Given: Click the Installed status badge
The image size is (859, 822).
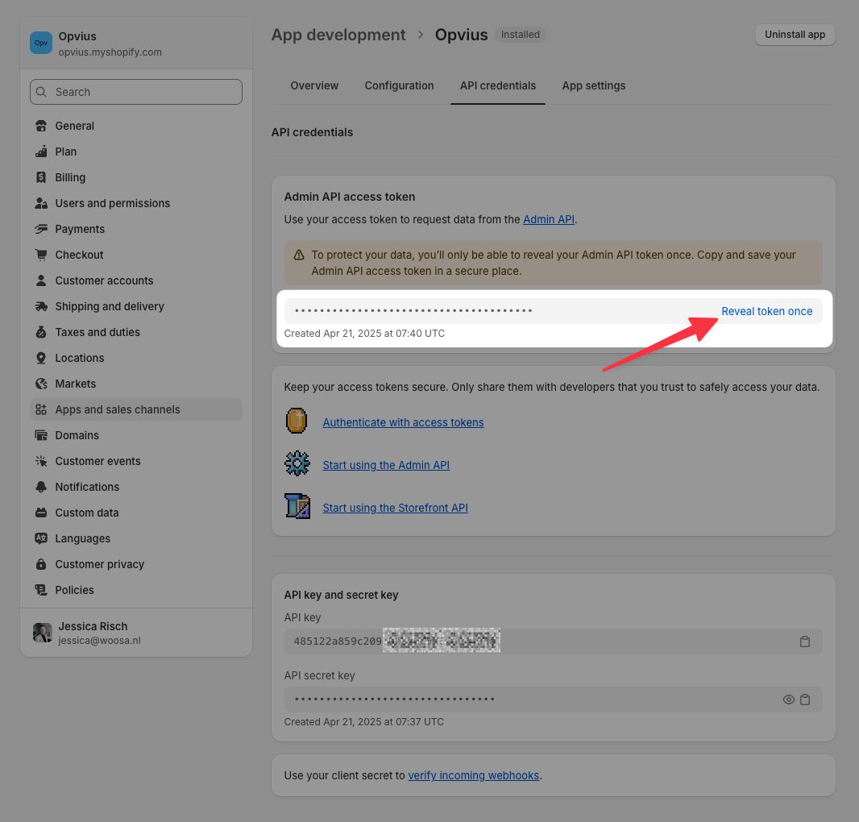Looking at the screenshot, I should click(x=521, y=35).
